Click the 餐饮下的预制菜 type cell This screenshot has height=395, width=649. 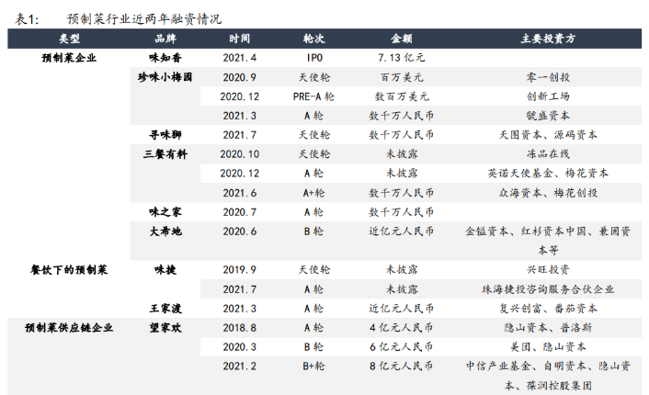(x=69, y=270)
